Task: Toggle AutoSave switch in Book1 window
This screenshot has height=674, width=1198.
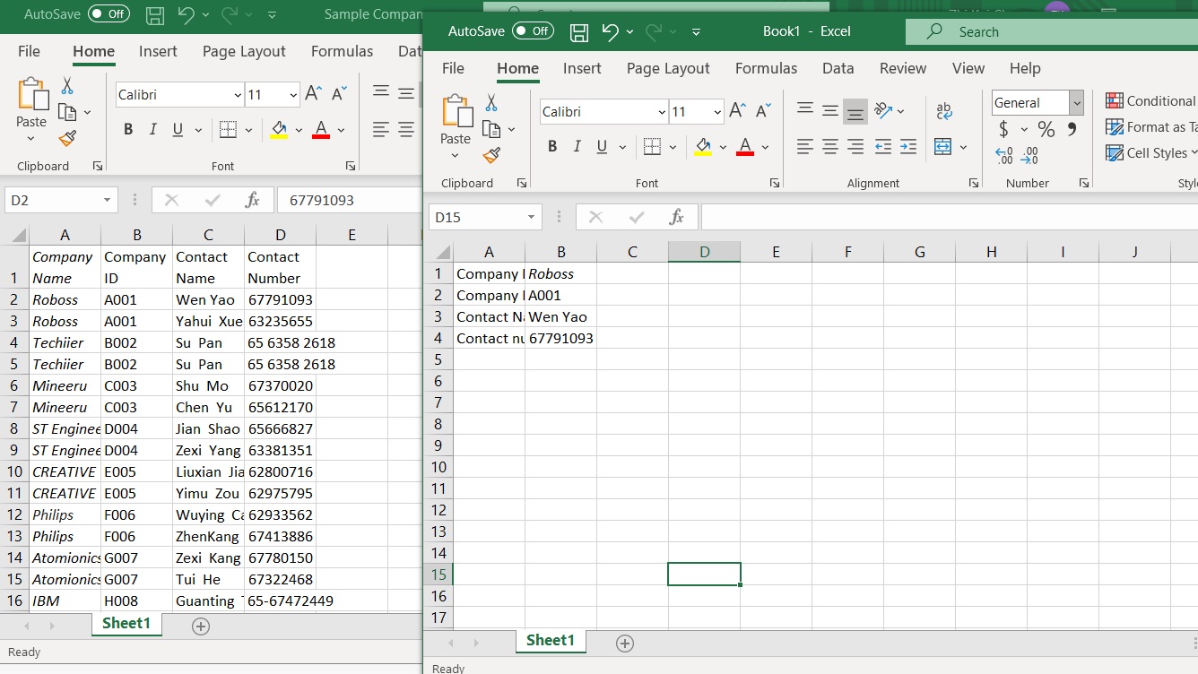Action: 533,31
